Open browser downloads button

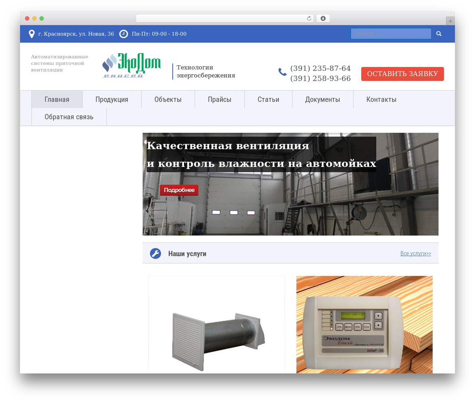point(323,19)
